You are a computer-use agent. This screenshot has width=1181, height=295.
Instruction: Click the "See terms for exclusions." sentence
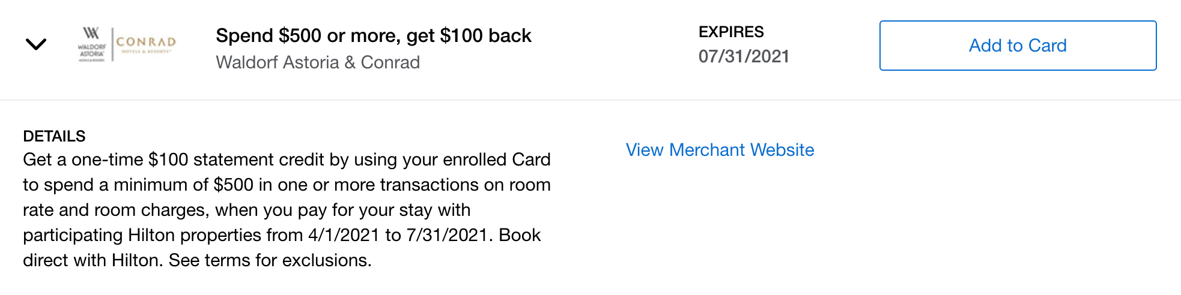[270, 260]
